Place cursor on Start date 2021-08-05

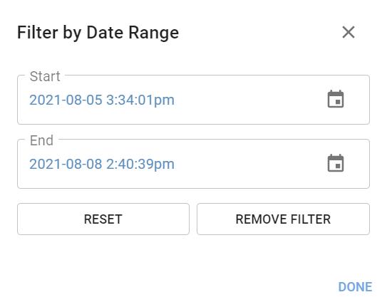click(66, 100)
